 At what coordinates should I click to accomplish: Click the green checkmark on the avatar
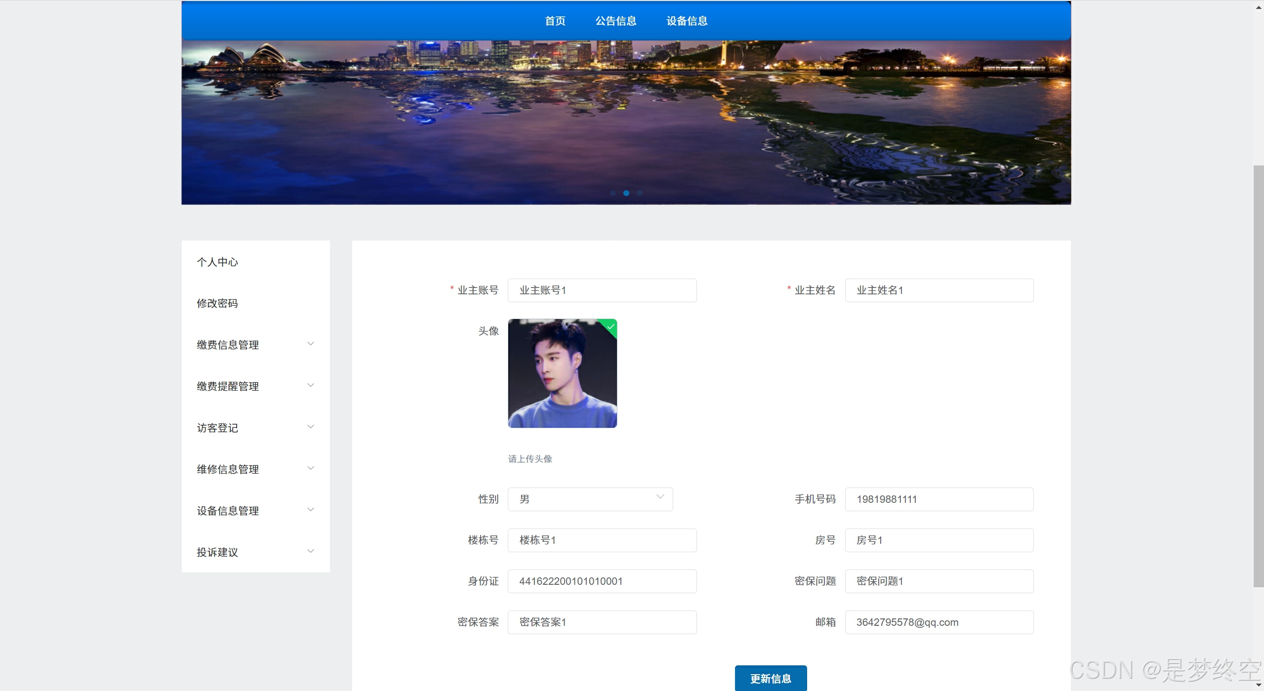point(611,326)
